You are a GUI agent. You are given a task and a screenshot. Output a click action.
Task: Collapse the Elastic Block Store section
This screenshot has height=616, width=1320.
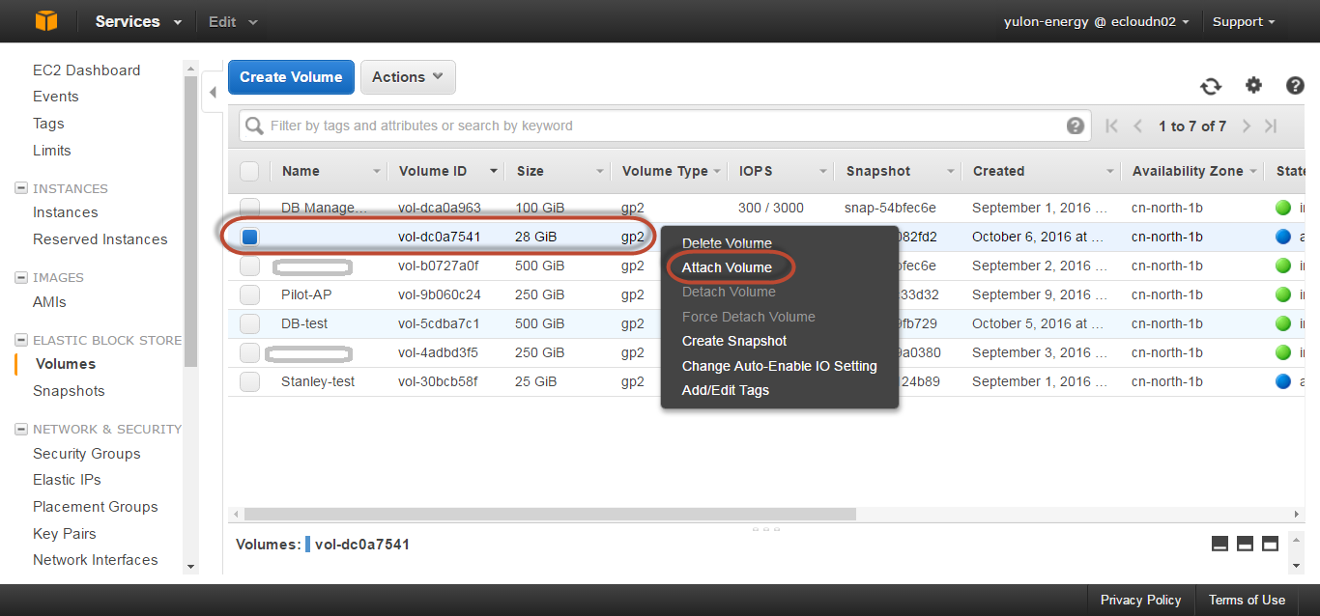point(21,340)
